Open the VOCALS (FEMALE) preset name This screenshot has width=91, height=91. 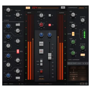tap(45, 84)
